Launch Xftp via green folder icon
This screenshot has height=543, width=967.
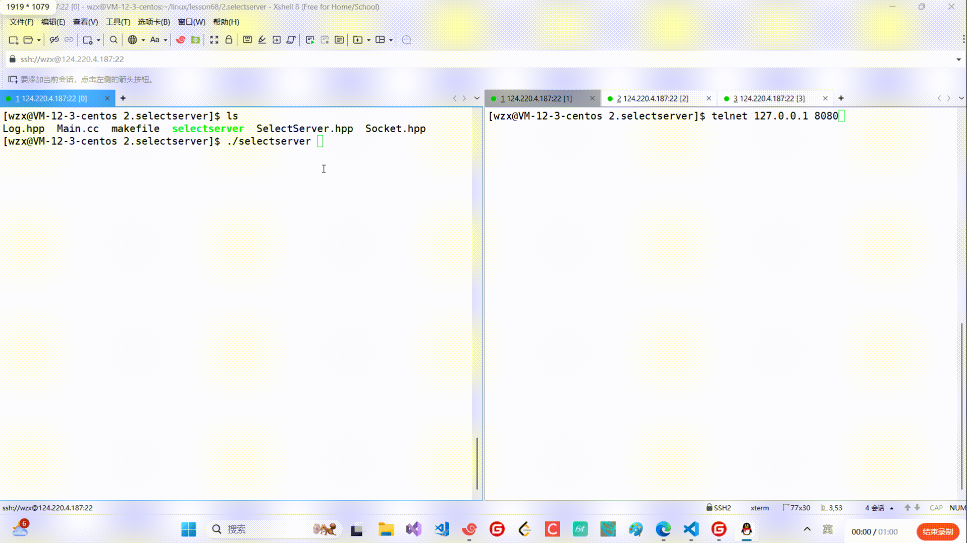click(x=195, y=40)
